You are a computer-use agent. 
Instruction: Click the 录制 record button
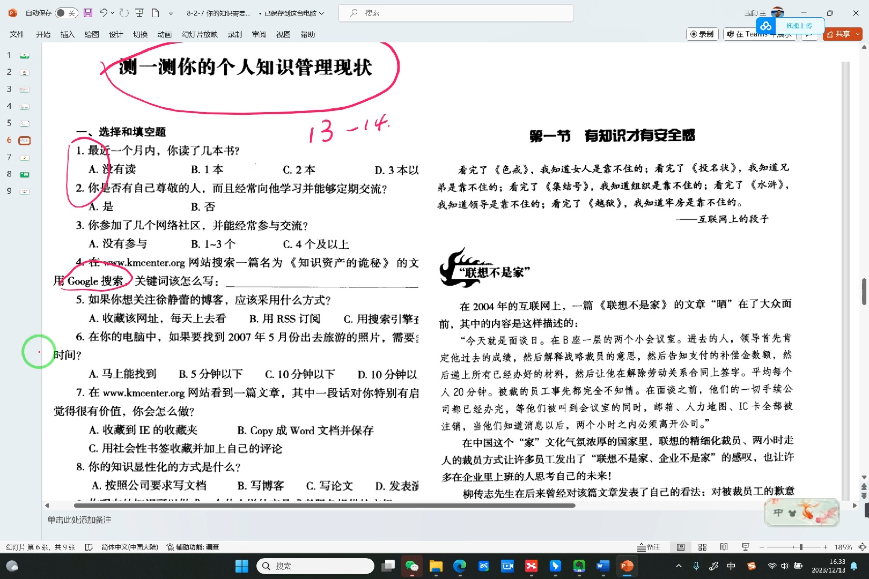702,34
